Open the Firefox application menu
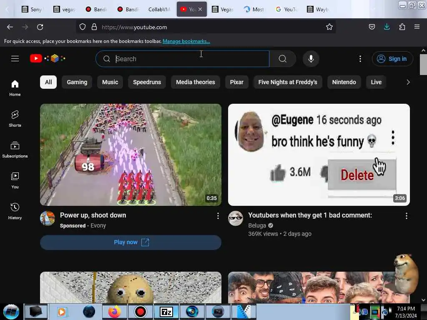The image size is (427, 320). coord(417,27)
